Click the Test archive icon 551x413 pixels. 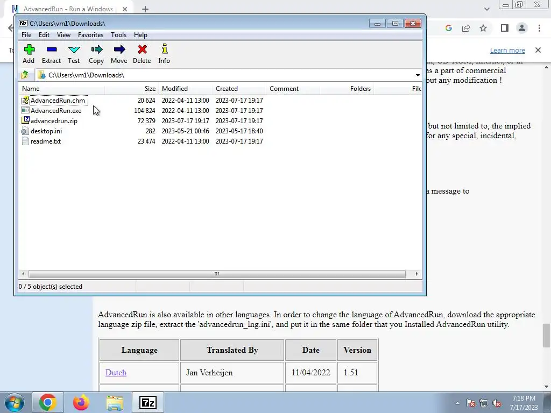(x=74, y=49)
